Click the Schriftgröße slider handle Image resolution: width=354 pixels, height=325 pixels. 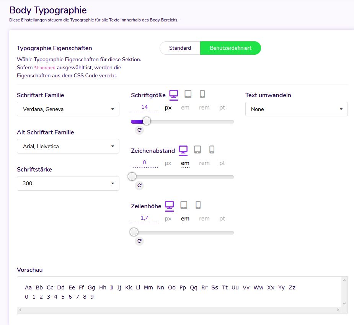[146, 121]
